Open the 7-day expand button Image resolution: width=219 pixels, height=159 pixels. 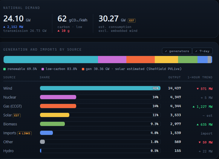tap(202, 51)
